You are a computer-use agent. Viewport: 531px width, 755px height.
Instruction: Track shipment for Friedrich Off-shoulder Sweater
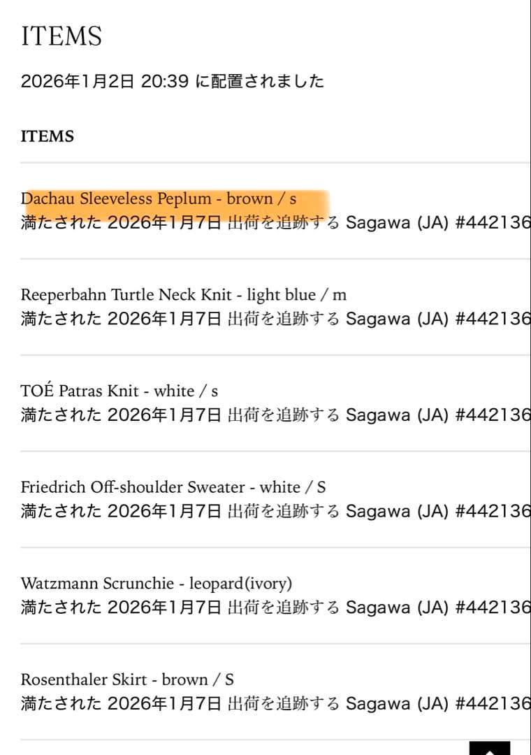coord(283,511)
